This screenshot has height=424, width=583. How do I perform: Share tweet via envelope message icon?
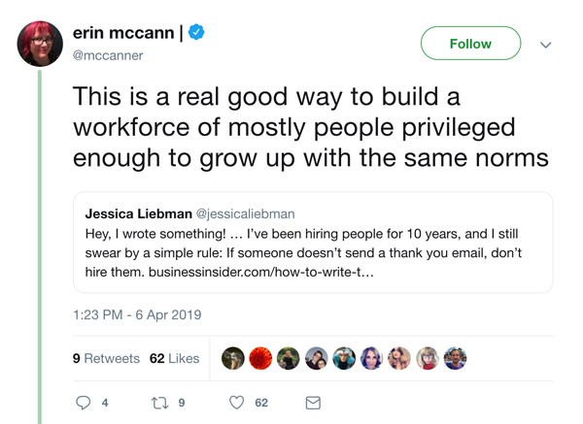pyautogui.click(x=313, y=403)
